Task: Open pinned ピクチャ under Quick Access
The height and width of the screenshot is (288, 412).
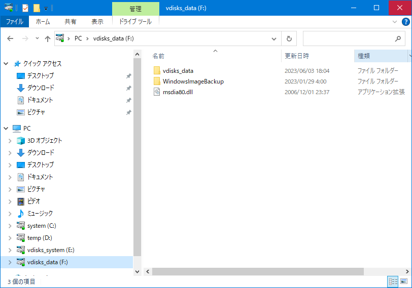Action: (x=36, y=112)
